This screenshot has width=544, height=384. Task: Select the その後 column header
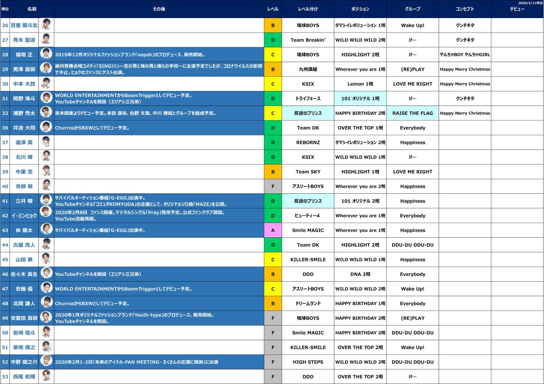pyautogui.click(x=159, y=9)
